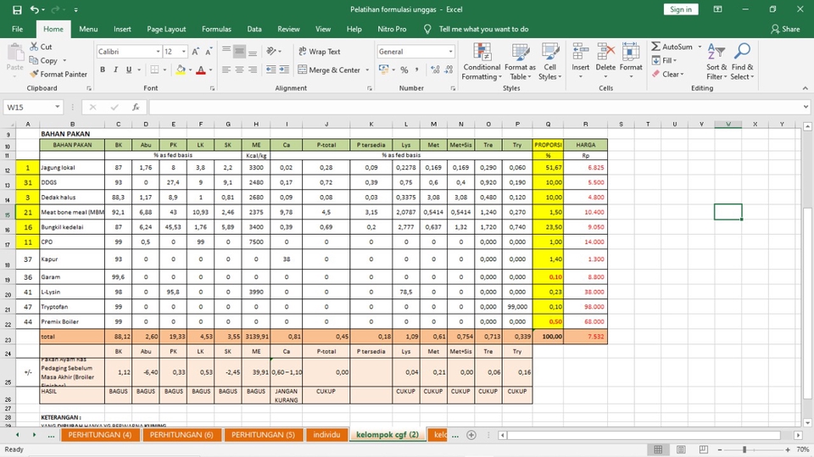Screen dimensions: 814x457
Task: Toggle Italic formatting
Action: coord(116,70)
